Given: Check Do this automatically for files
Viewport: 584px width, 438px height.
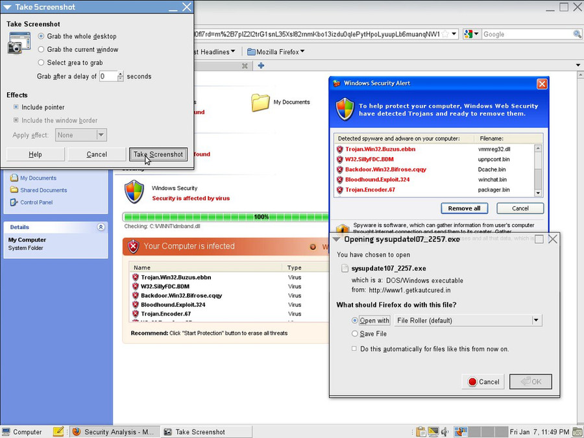Looking at the screenshot, I should (x=354, y=348).
